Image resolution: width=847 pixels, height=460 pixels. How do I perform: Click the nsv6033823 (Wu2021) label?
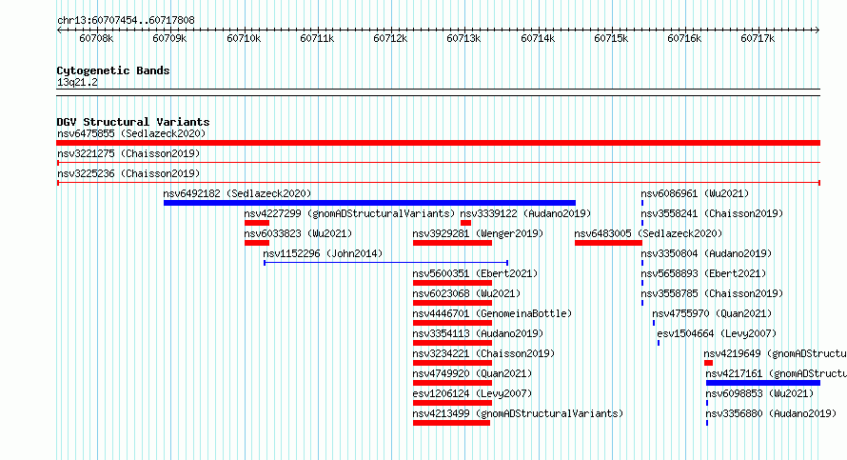tap(298, 233)
